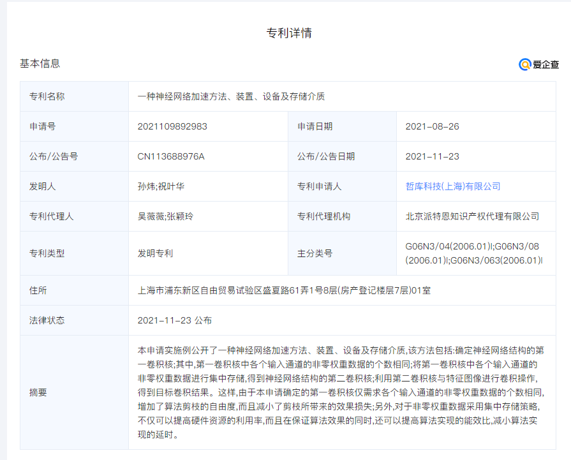Select the legal status 2021-11-23 公布
Image resolution: width=571 pixels, height=460 pixels.
175,320
